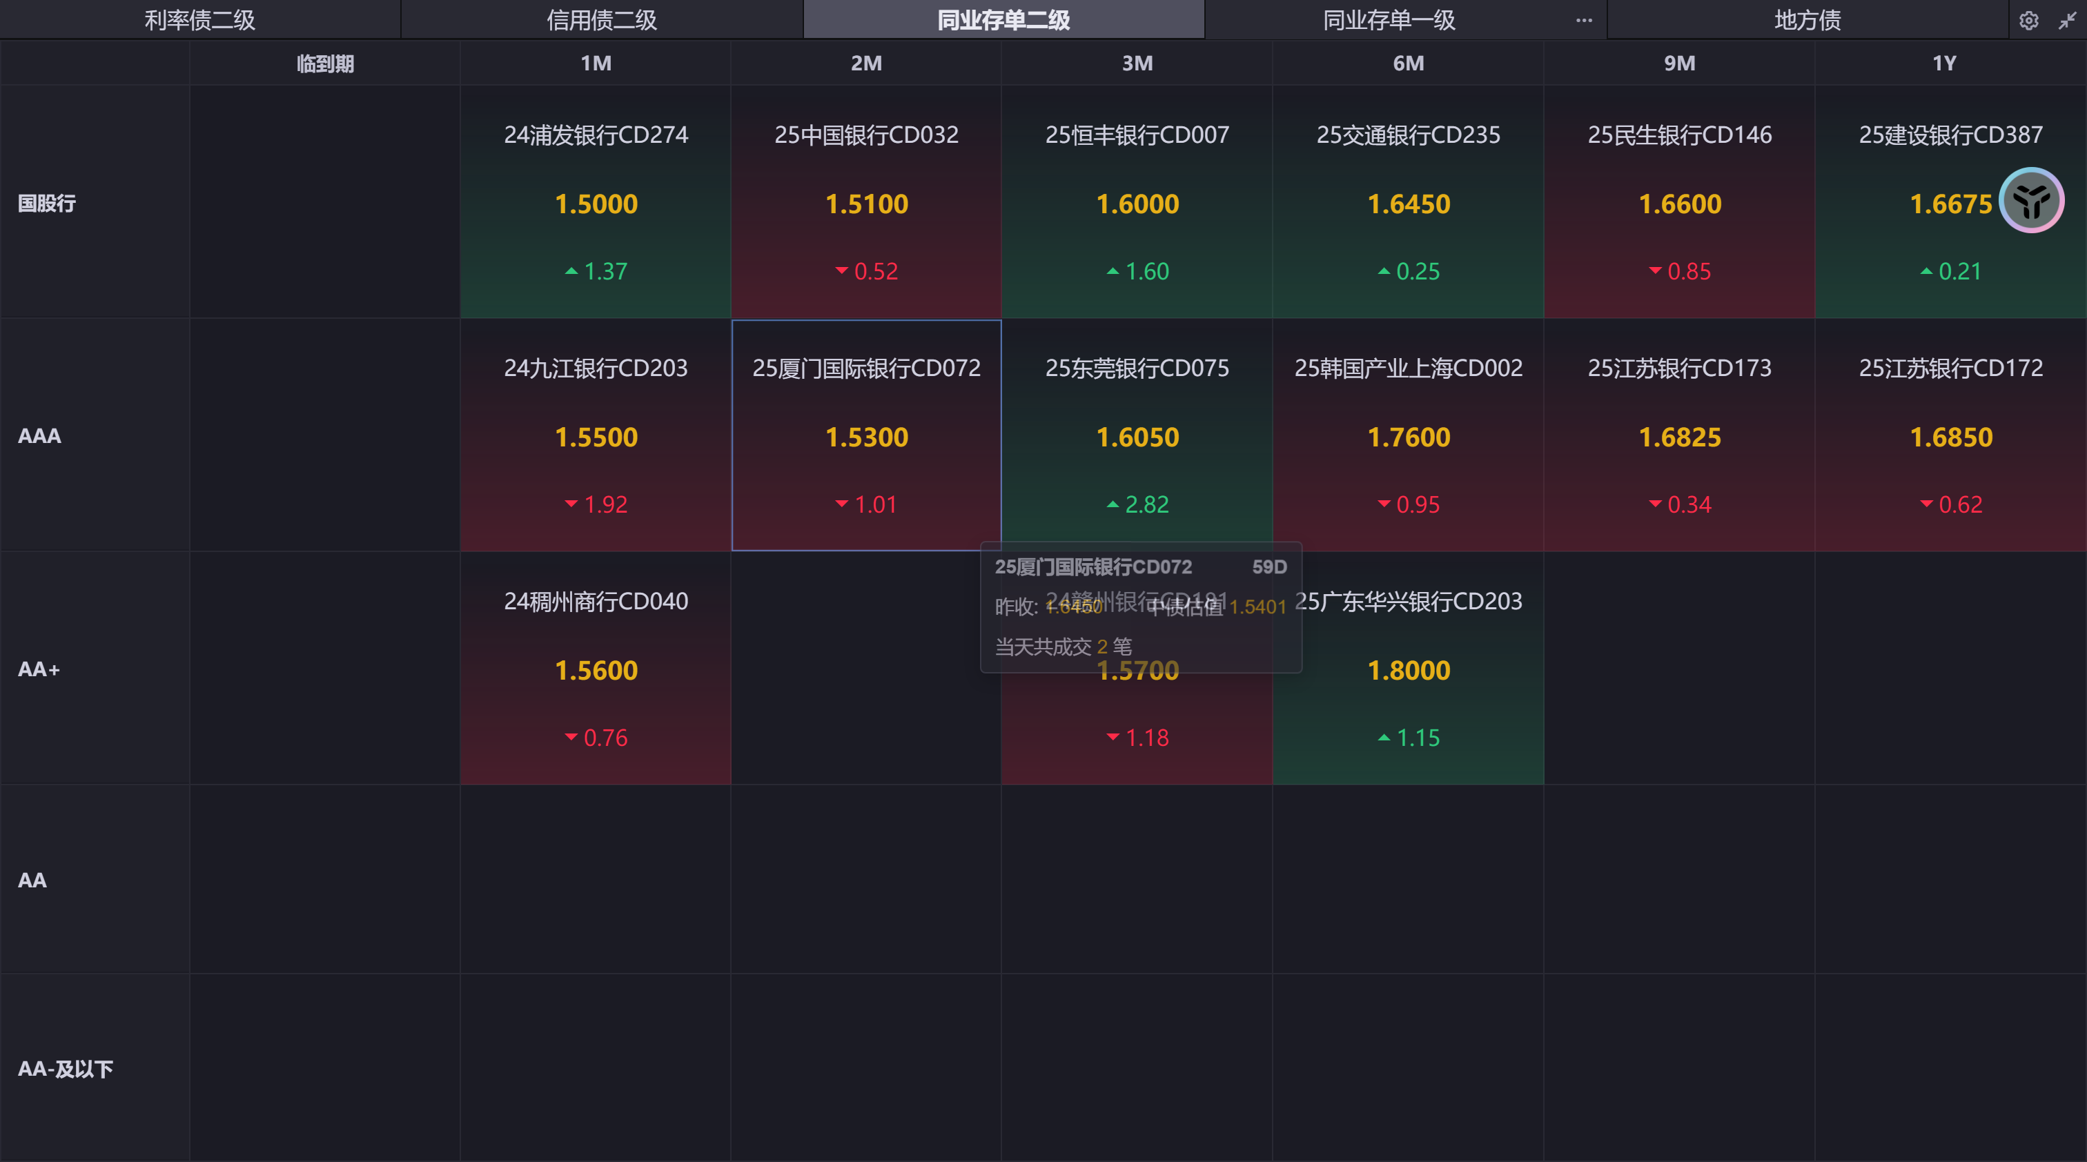Screen dimensions: 2087x1162
Task: Select 25恒丰银行CD007 yield cell
Action: (x=1137, y=202)
